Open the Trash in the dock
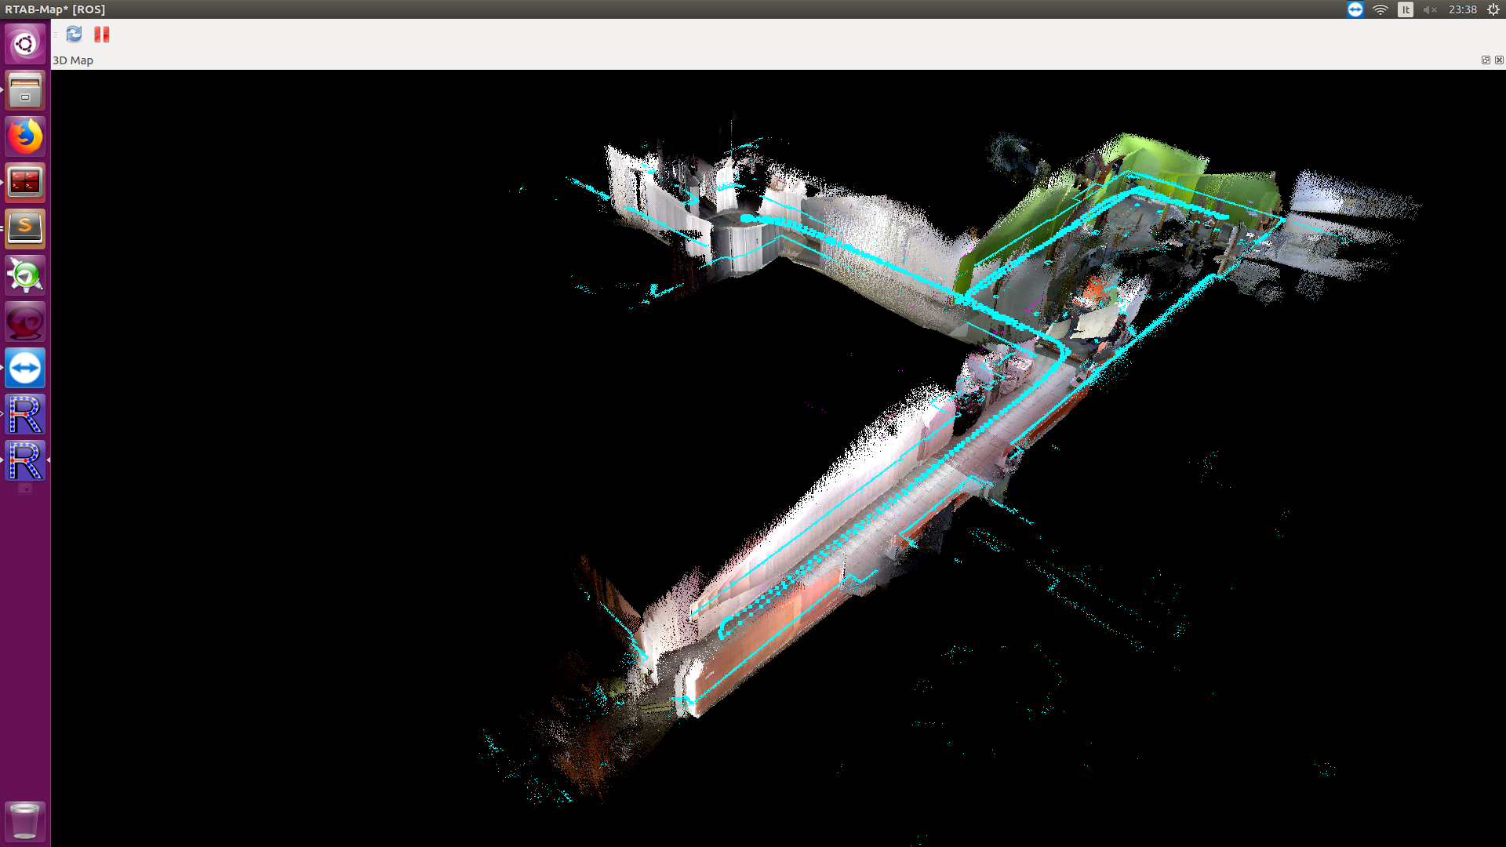 25,821
